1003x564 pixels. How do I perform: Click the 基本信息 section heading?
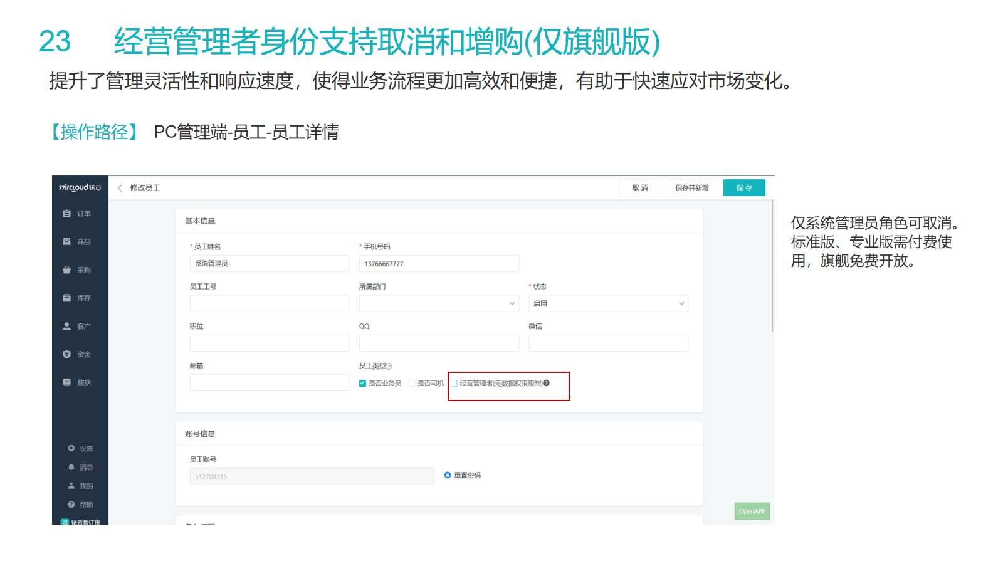point(200,221)
